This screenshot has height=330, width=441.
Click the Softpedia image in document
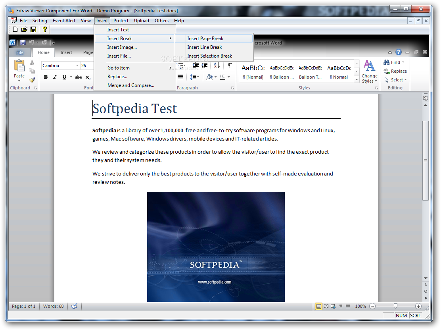pyautogui.click(x=216, y=247)
